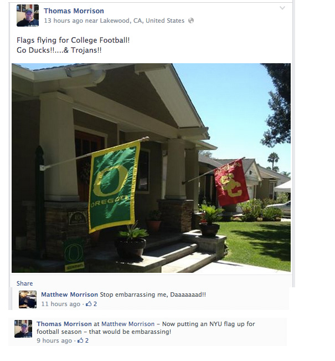Click thumbs-up icon on Matthew's comment
Viewport: 335px width, 361px height.
[89, 304]
